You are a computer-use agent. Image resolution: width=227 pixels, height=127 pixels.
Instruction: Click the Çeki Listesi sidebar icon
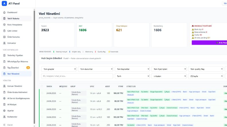click(4, 31)
